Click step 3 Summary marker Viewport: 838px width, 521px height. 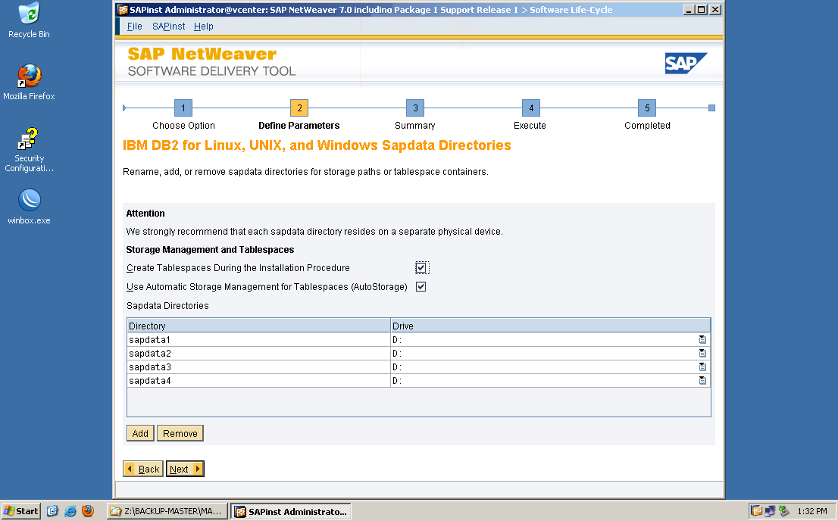point(415,108)
